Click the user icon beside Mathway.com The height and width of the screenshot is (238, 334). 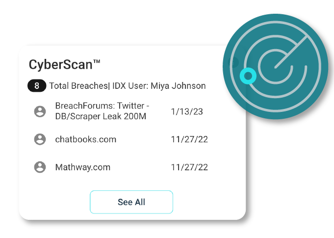[40, 167]
